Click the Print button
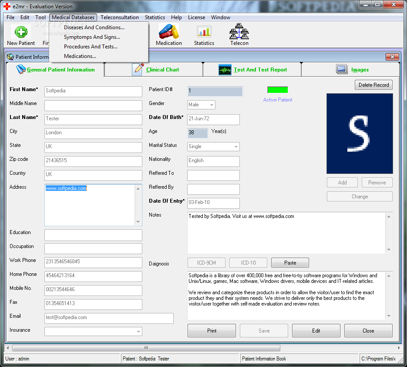Viewport: 407px width, 367px height. click(212, 331)
